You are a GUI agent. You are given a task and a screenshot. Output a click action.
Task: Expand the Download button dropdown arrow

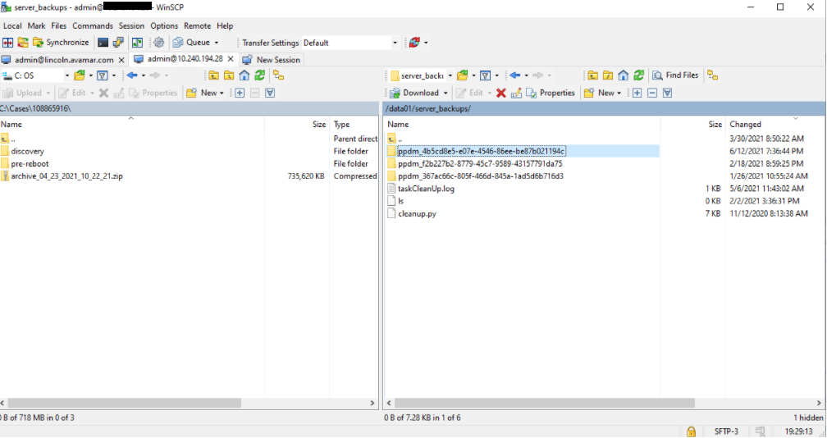click(445, 94)
